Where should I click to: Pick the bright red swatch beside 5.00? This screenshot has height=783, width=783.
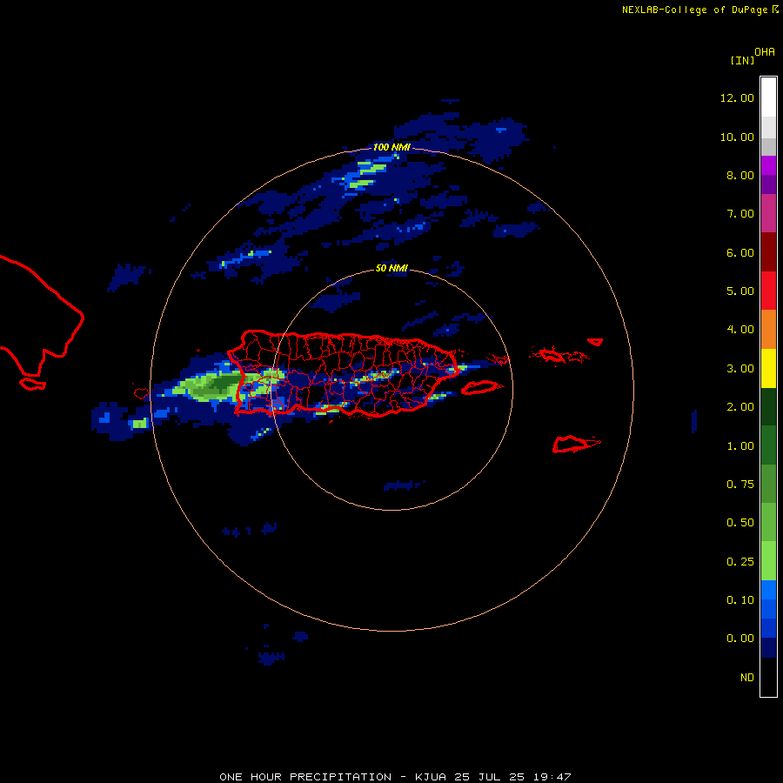[x=768, y=291]
